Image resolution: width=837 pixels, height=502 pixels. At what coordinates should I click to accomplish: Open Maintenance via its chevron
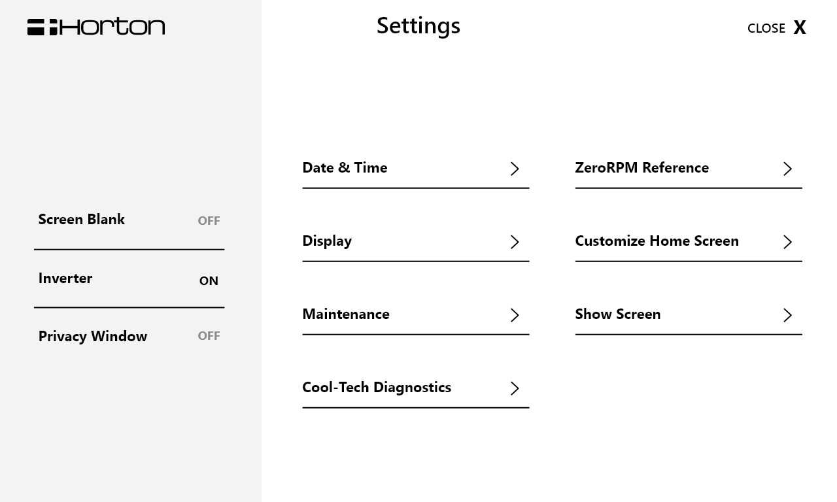pyautogui.click(x=515, y=315)
